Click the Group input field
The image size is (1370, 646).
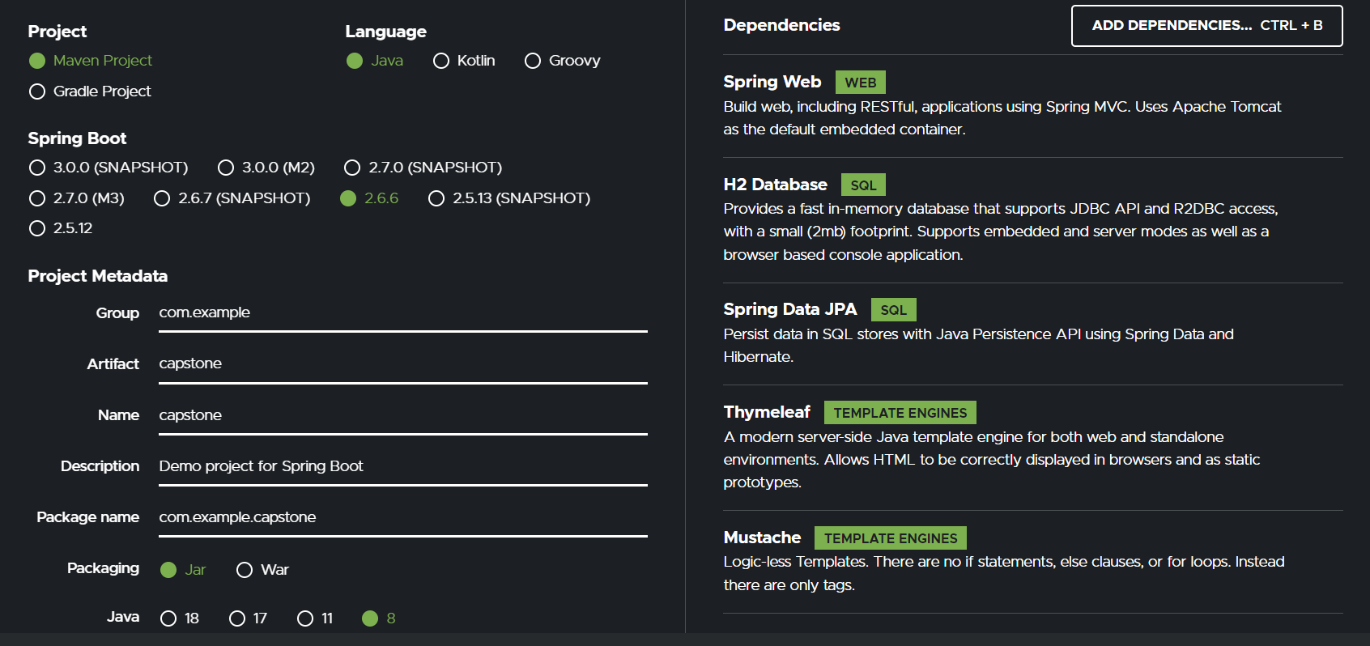[403, 313]
